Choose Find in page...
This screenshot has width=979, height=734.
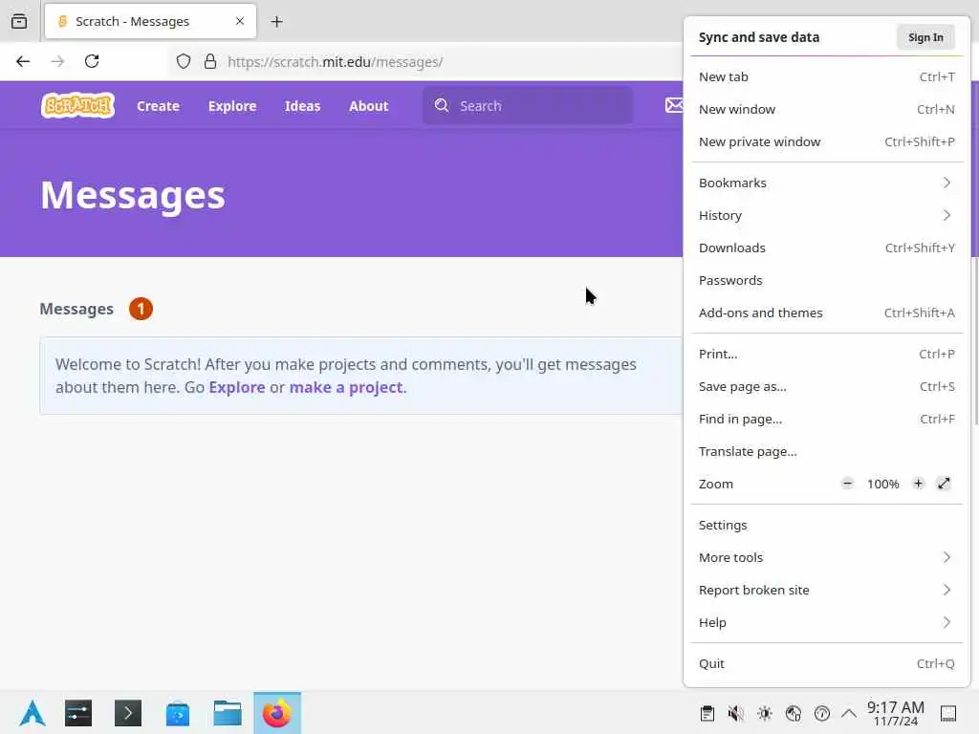827,419
